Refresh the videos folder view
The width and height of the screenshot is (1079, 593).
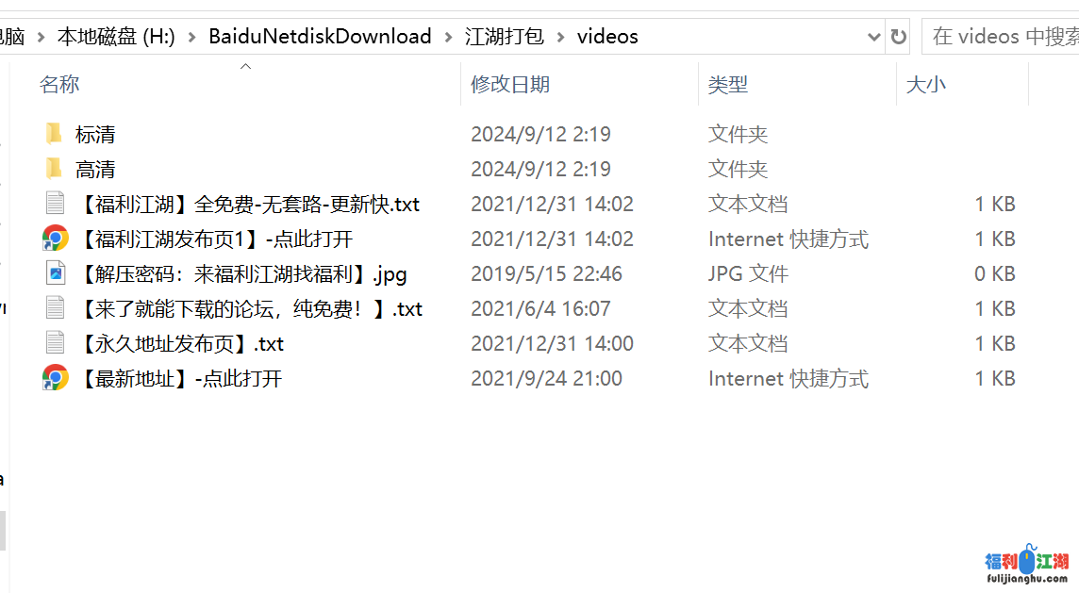click(898, 37)
